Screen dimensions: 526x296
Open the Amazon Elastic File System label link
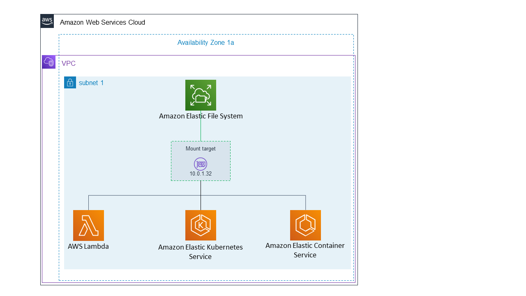click(201, 116)
